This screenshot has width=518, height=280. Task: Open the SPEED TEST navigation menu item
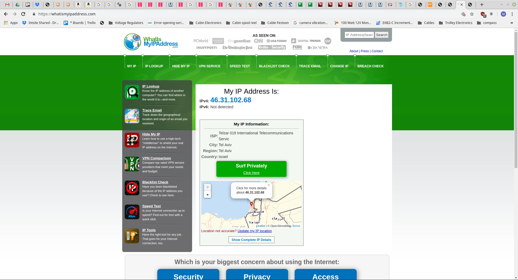point(240,66)
